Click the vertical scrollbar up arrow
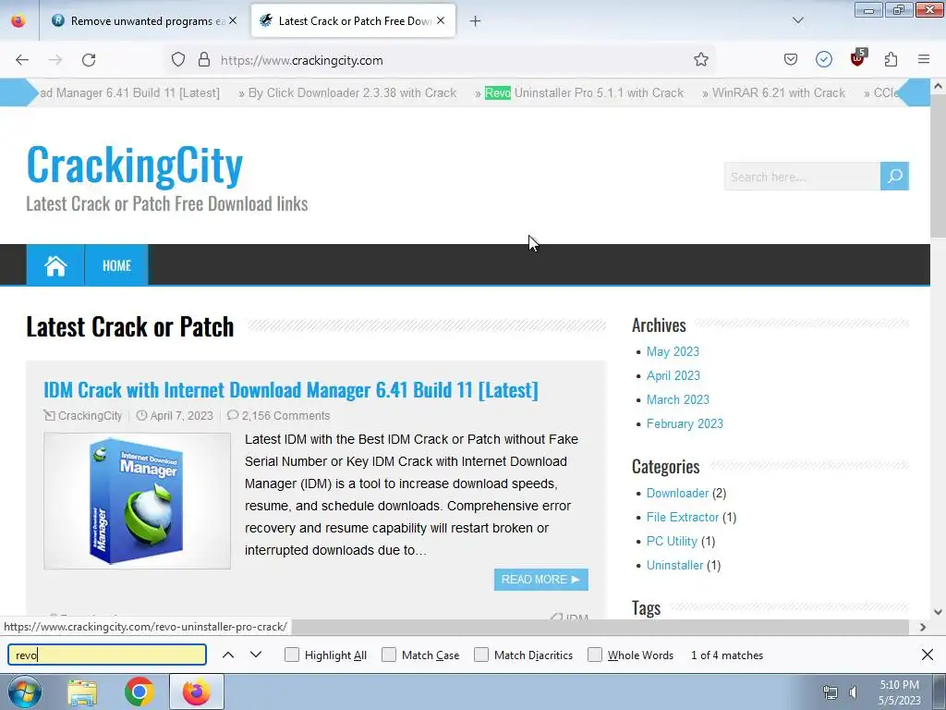Screen dimensions: 946x710 938,86
